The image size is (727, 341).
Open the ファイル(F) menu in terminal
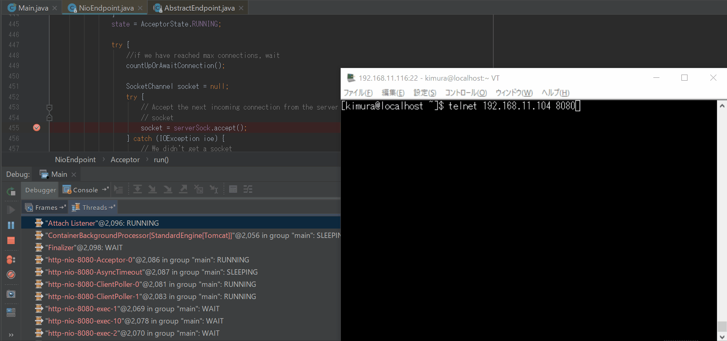click(358, 92)
